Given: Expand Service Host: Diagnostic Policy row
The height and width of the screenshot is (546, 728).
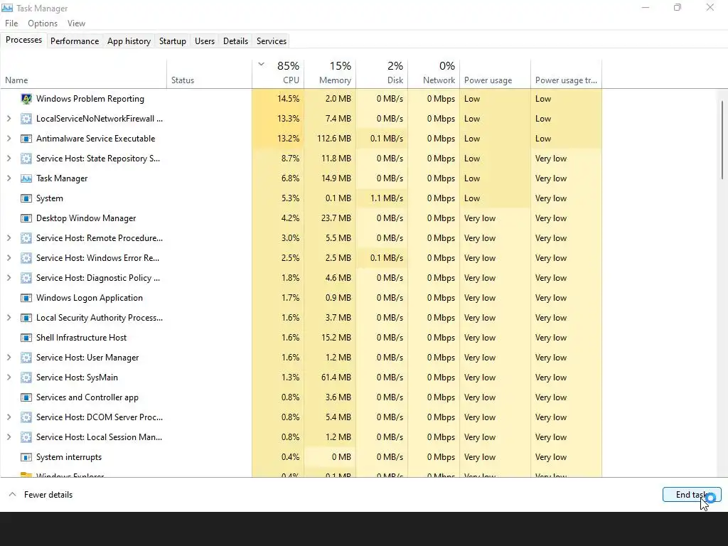Looking at the screenshot, I should [x=9, y=278].
